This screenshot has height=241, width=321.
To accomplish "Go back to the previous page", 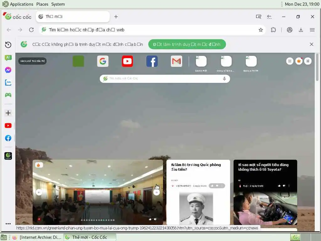I will click(x=9, y=30).
